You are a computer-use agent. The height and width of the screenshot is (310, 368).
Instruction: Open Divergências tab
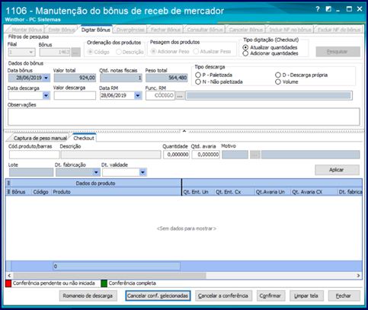tap(130, 30)
